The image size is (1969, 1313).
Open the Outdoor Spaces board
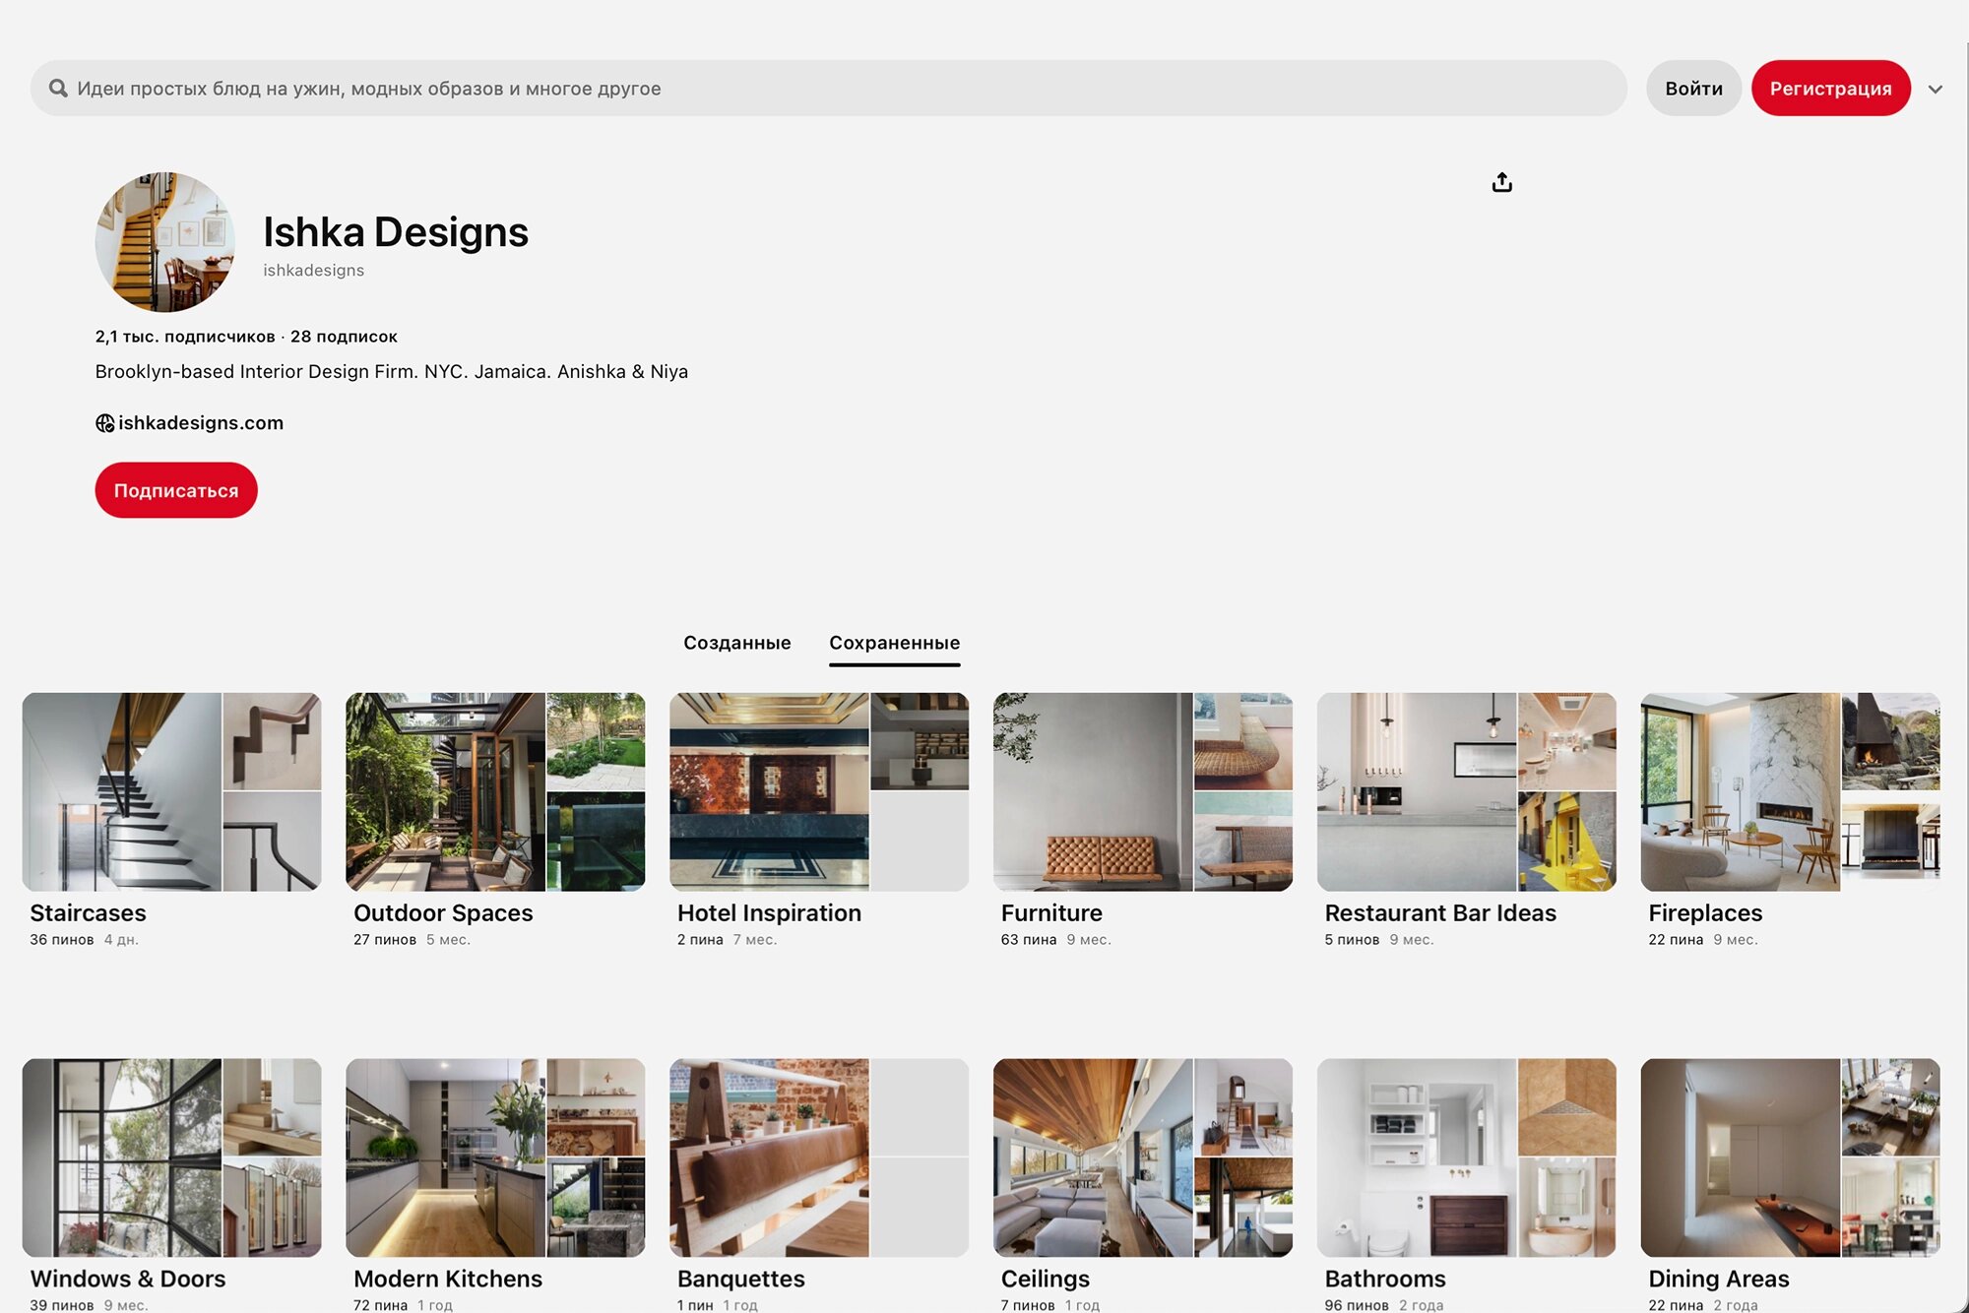pos(495,792)
